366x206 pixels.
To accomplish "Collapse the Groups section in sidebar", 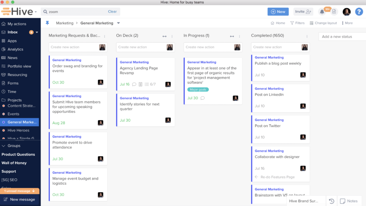I will (4, 146).
